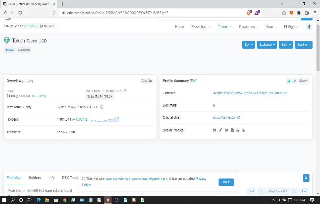Open the MetaMask fox extension
This screenshot has width=320, height=204.
291,13
